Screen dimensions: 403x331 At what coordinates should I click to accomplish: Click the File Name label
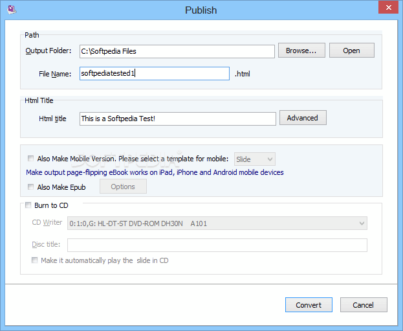click(x=55, y=74)
